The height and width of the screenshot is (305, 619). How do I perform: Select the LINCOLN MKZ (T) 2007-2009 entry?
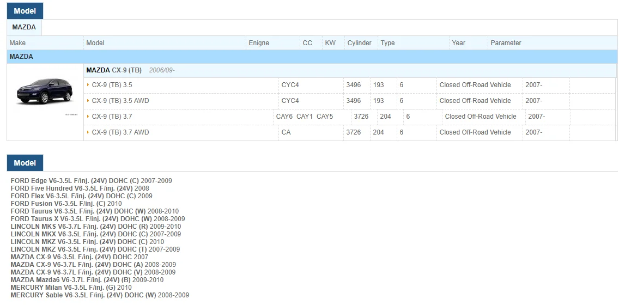point(95,249)
